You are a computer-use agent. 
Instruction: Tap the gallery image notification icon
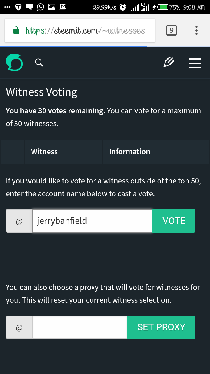(52, 7)
